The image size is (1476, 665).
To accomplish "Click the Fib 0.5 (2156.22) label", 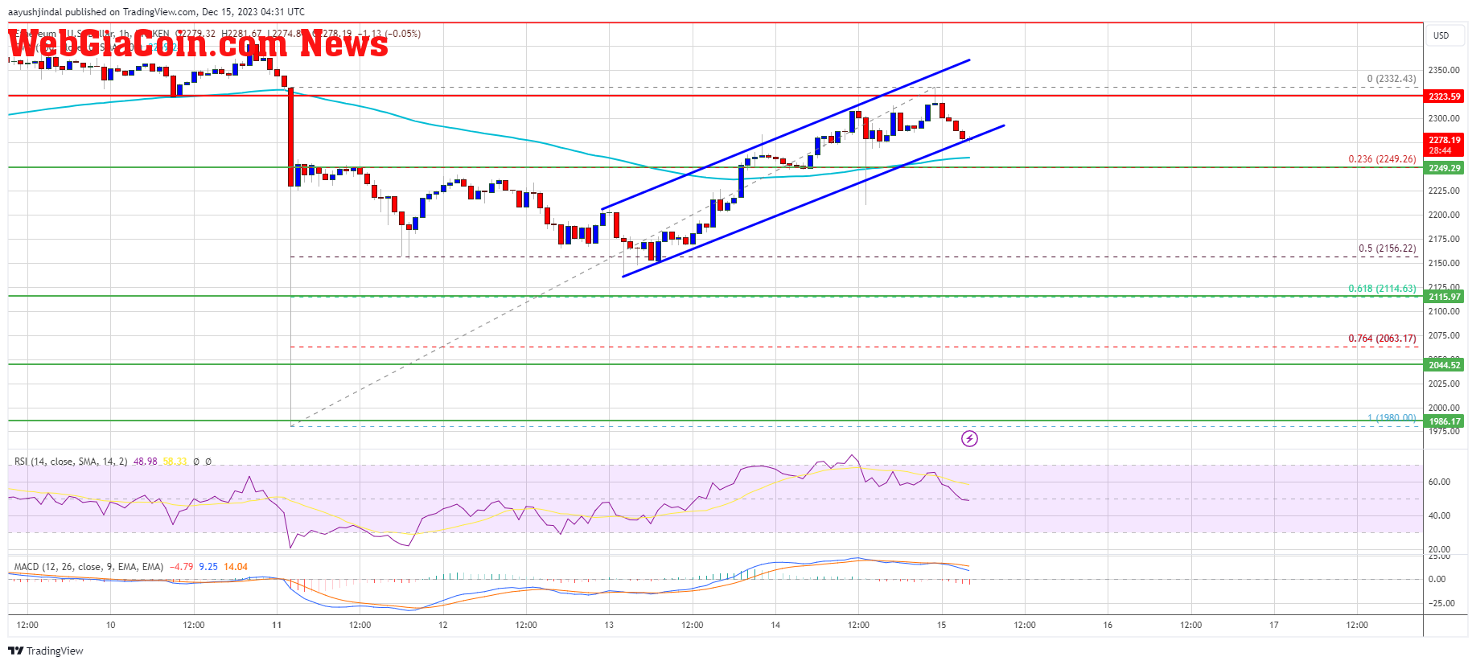I will [1388, 248].
